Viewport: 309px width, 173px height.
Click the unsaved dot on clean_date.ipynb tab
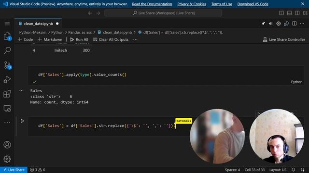point(57,24)
